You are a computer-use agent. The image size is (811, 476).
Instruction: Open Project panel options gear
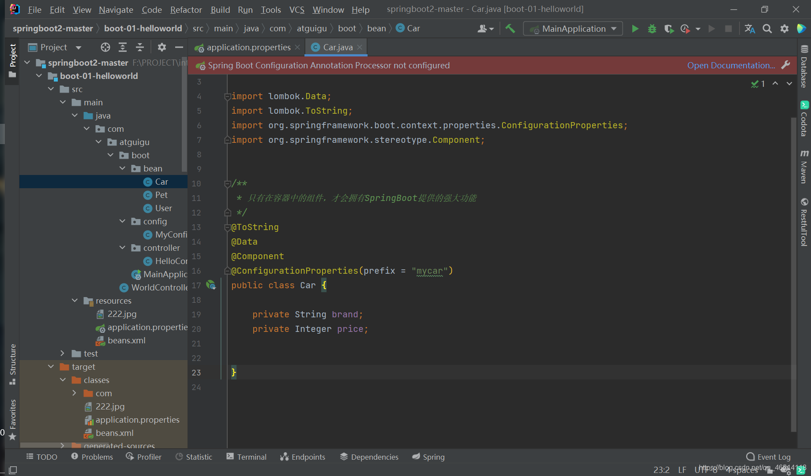point(162,47)
